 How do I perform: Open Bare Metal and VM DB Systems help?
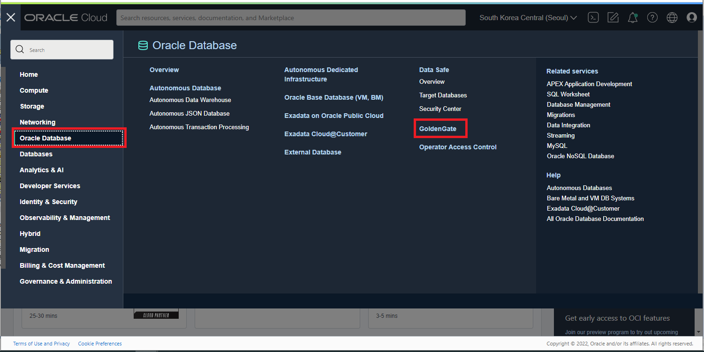590,198
